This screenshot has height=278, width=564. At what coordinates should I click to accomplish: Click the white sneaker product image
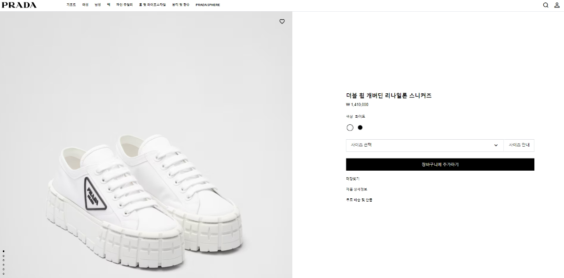(x=146, y=197)
